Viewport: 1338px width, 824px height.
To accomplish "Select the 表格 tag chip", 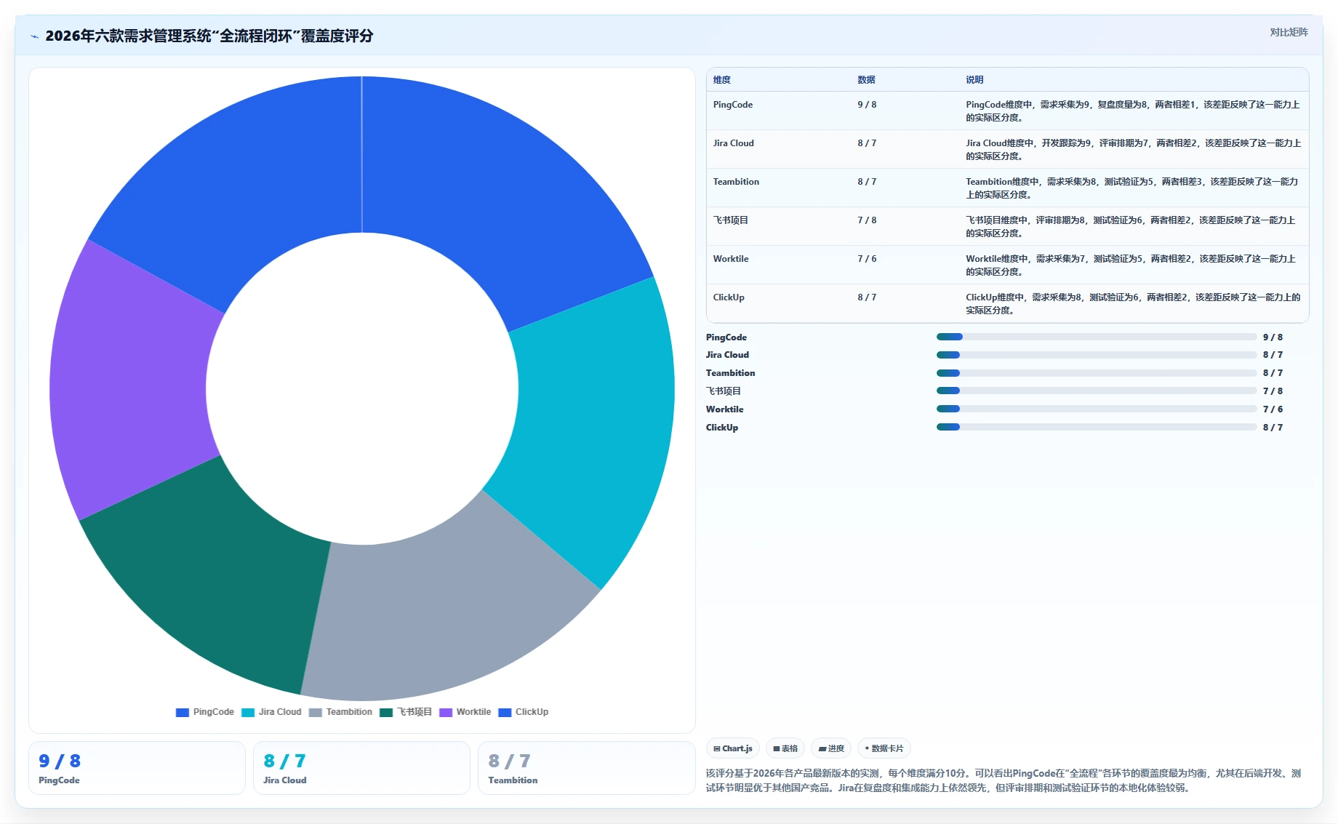I will (x=785, y=748).
